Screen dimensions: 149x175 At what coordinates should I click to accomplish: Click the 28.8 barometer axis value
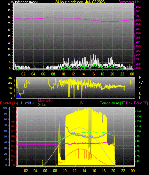coord(138,68)
